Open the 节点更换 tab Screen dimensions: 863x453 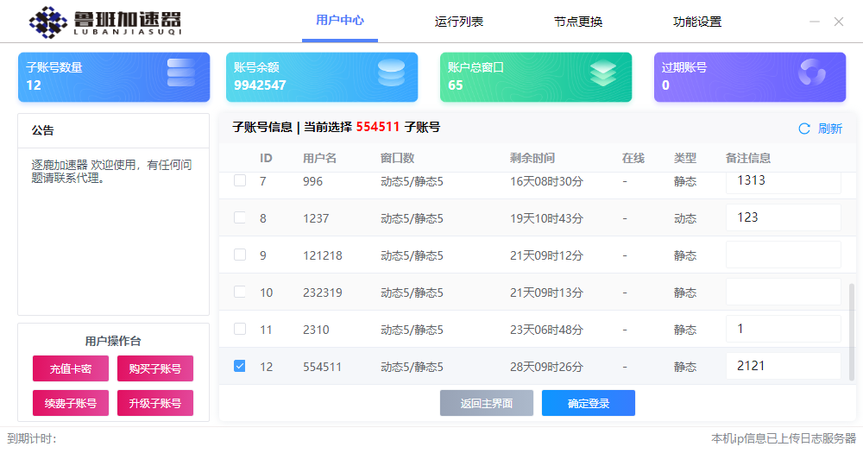578,22
